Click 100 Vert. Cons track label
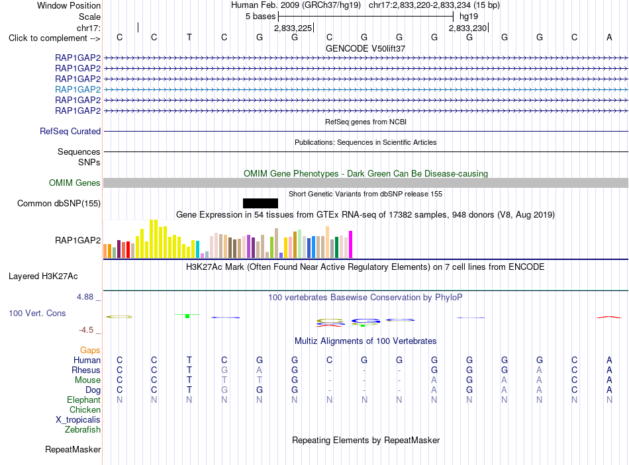The height and width of the screenshot is (465, 629). (37, 313)
